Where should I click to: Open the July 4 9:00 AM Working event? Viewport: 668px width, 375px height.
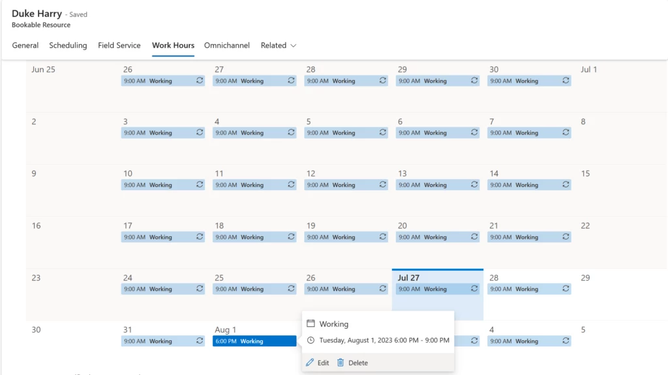click(248, 133)
